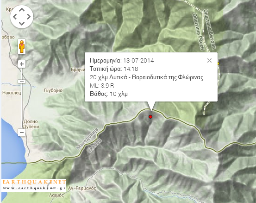Pan the map down with the bottom arrow
Viewport: 256px width, 203px height.
point(22,23)
